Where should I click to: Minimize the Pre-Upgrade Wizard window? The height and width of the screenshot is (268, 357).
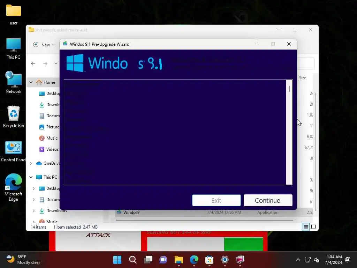[x=257, y=44]
